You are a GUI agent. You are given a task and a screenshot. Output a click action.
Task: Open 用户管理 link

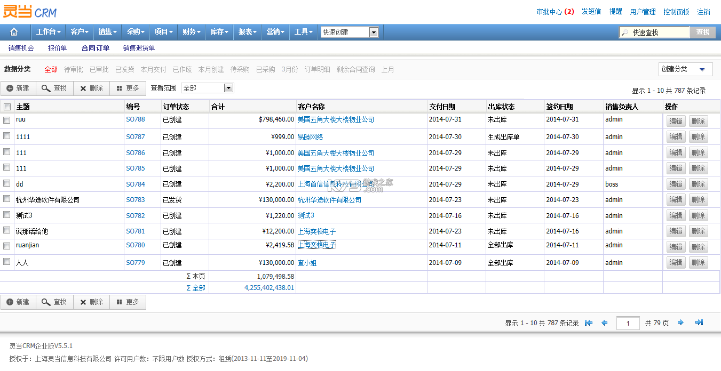tap(643, 12)
